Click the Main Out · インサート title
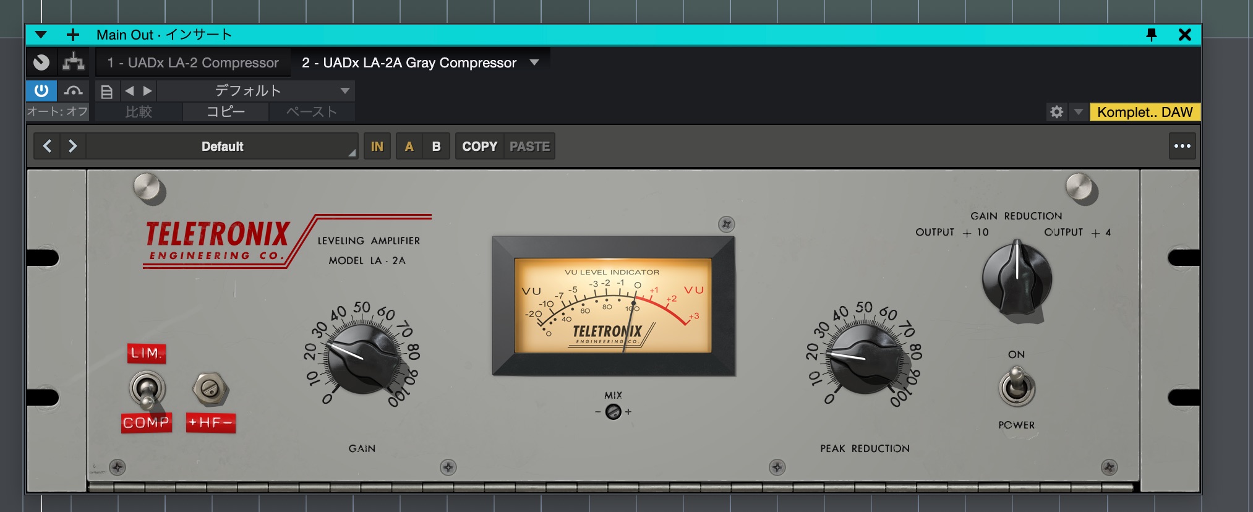Image resolution: width=1253 pixels, height=512 pixels. pos(164,35)
